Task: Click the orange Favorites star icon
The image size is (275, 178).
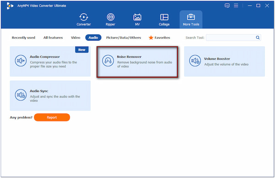Action: tap(151, 37)
